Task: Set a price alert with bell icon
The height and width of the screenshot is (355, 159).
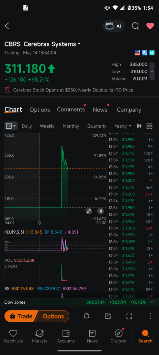Action: [x=86, y=316]
